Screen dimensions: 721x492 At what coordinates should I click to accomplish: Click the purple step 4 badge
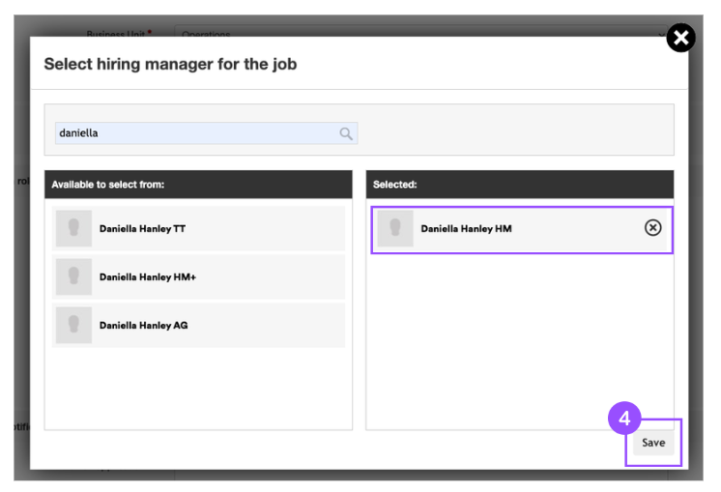point(624,419)
